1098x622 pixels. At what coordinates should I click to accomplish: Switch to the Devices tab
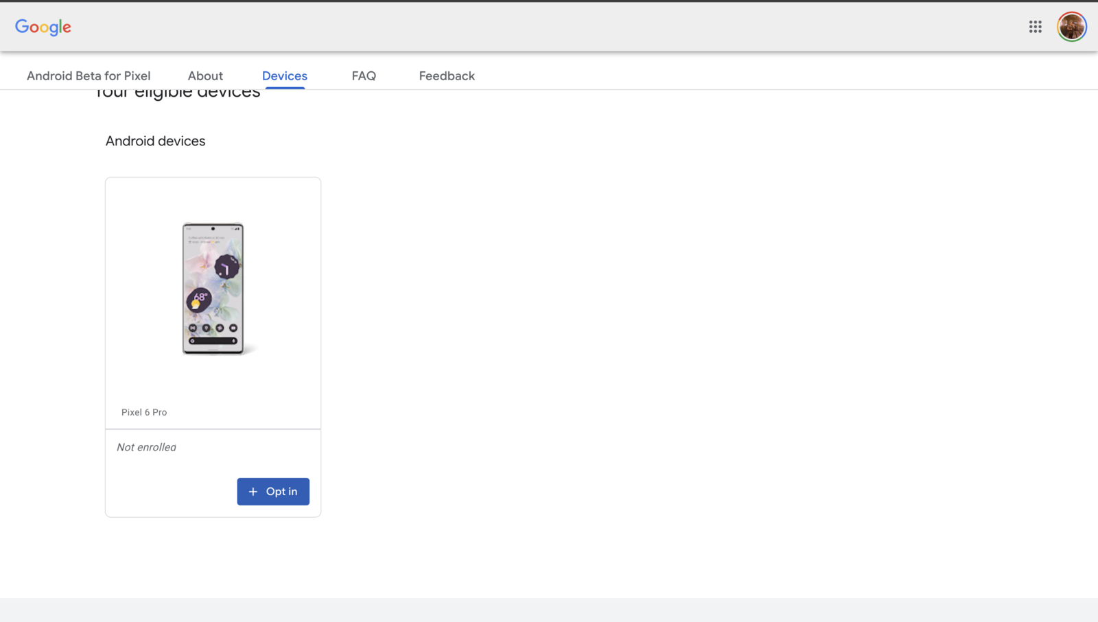pyautogui.click(x=284, y=75)
